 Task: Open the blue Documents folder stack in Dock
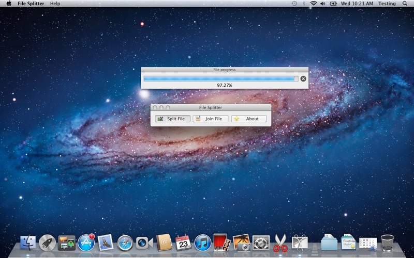pyautogui.click(x=329, y=242)
